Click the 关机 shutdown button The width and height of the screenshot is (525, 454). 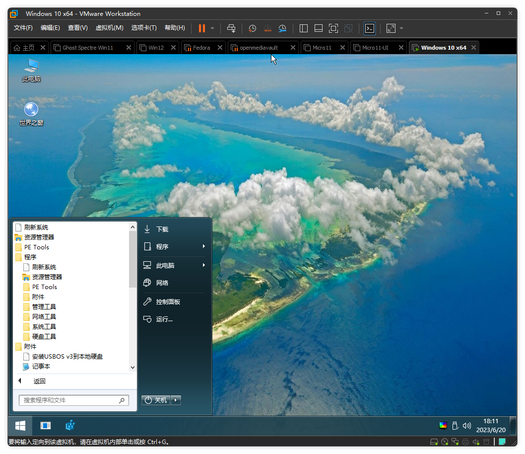click(x=156, y=400)
